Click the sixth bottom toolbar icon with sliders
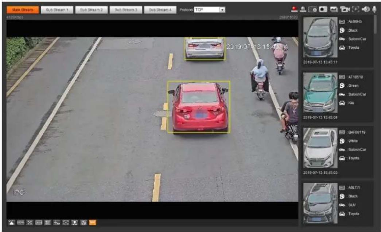 click(57, 223)
